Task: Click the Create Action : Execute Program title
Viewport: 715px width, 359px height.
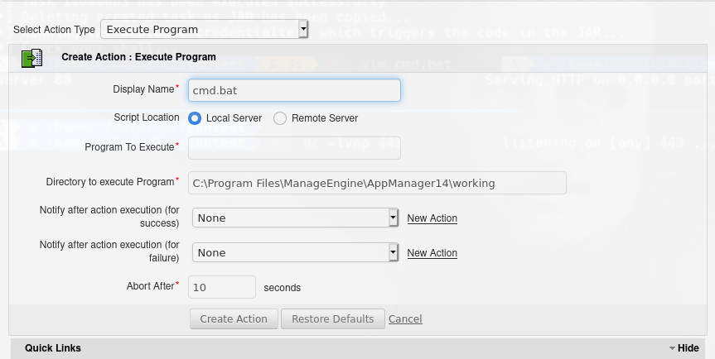Action: (138, 58)
